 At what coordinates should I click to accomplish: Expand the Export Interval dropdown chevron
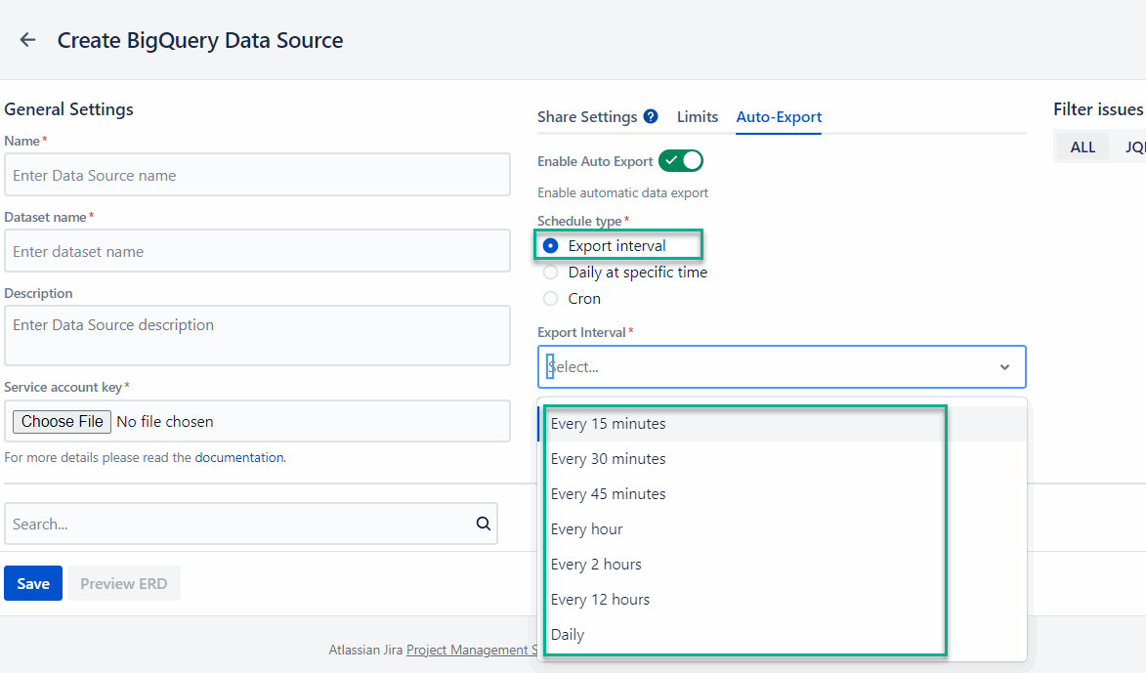1004,367
